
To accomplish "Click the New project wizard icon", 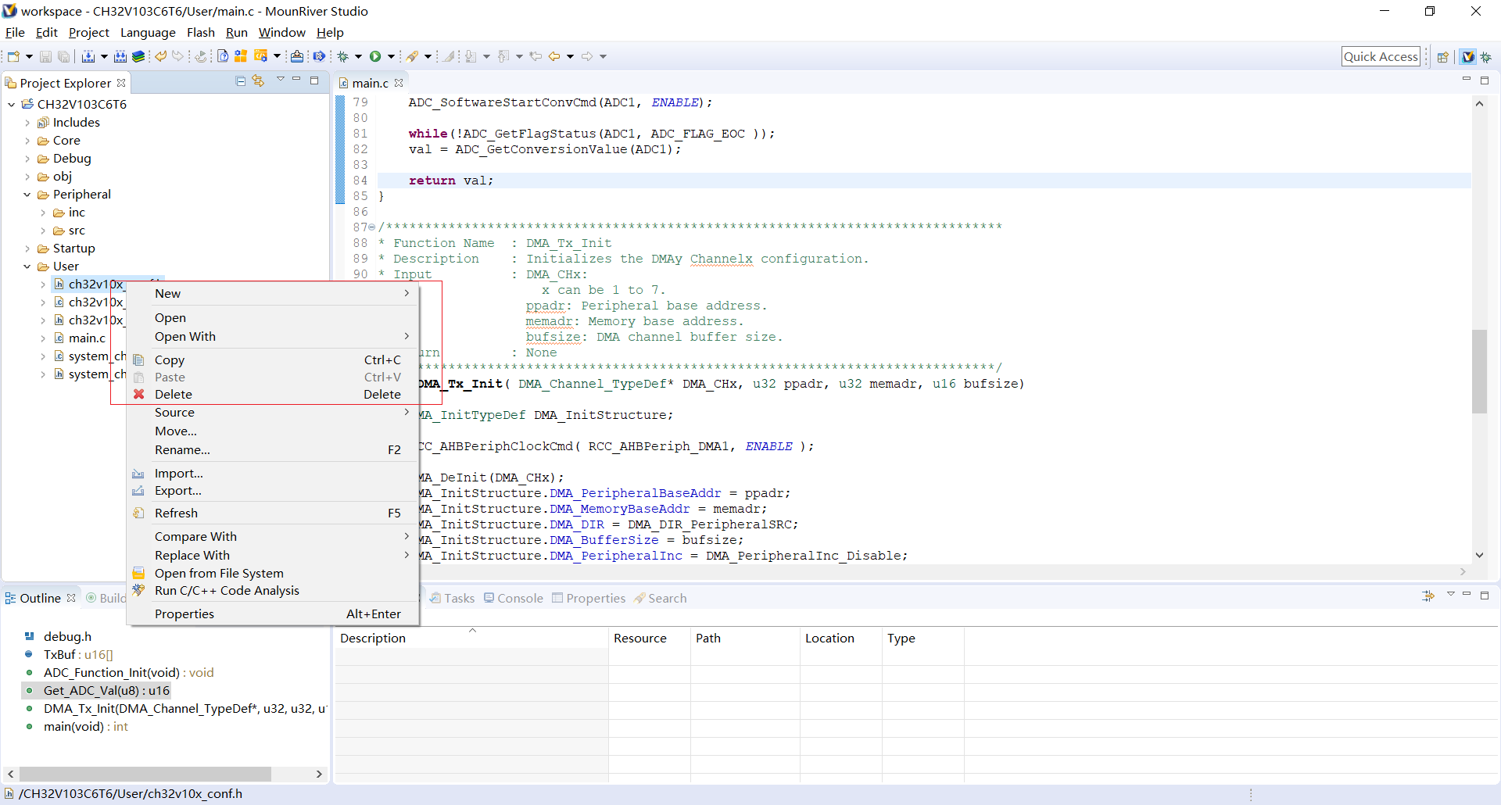I will click(13, 55).
